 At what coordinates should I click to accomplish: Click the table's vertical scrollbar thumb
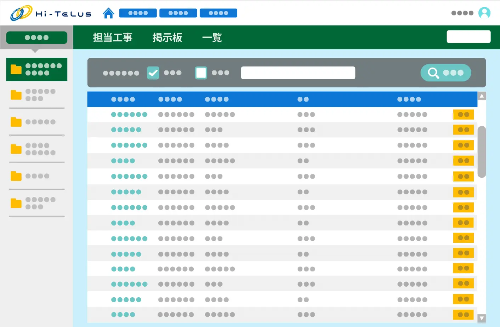(x=482, y=152)
